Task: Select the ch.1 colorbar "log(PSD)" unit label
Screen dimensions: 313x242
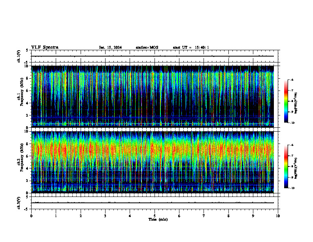Action: [296, 103]
